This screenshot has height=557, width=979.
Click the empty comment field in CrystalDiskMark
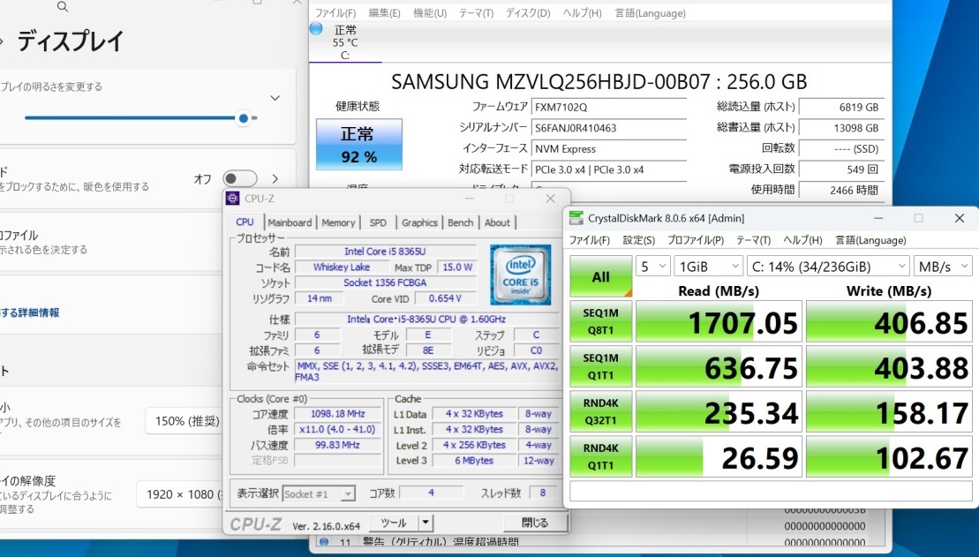coord(771,491)
